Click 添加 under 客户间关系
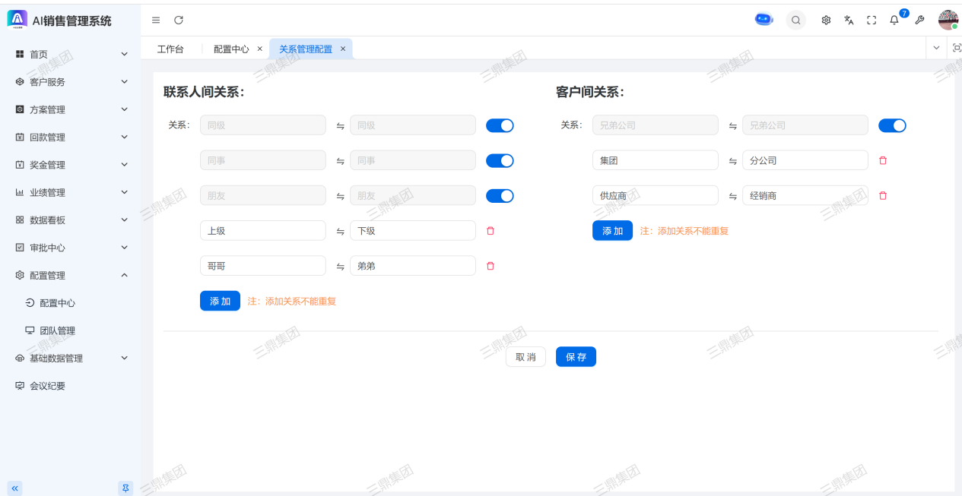Image resolution: width=962 pixels, height=496 pixels. [x=612, y=231]
